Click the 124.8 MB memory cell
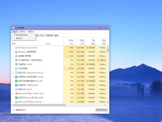 coord(80,48)
